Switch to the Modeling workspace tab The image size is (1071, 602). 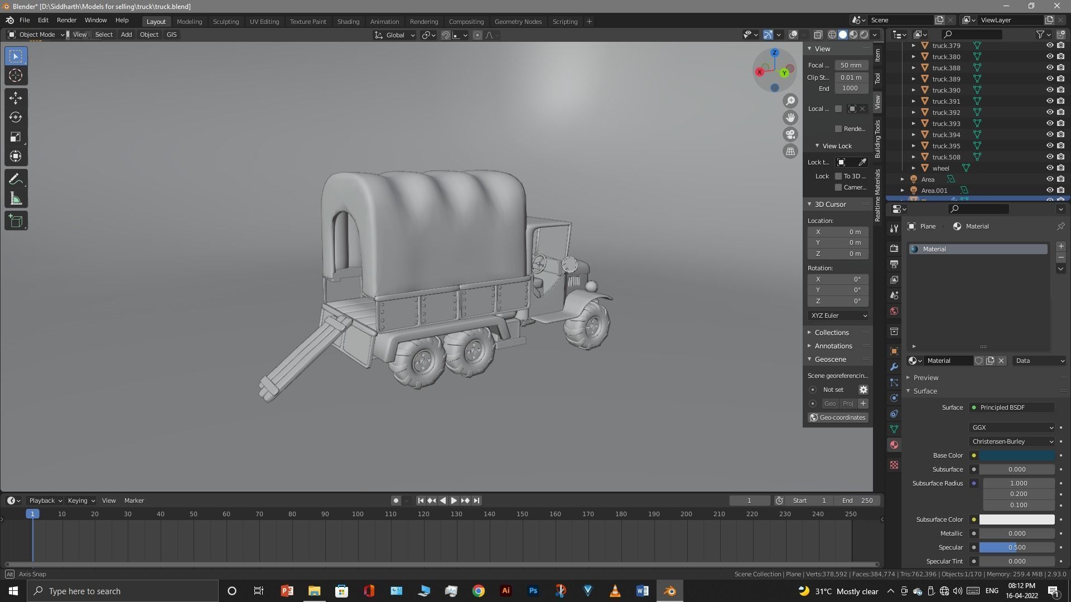point(189,22)
